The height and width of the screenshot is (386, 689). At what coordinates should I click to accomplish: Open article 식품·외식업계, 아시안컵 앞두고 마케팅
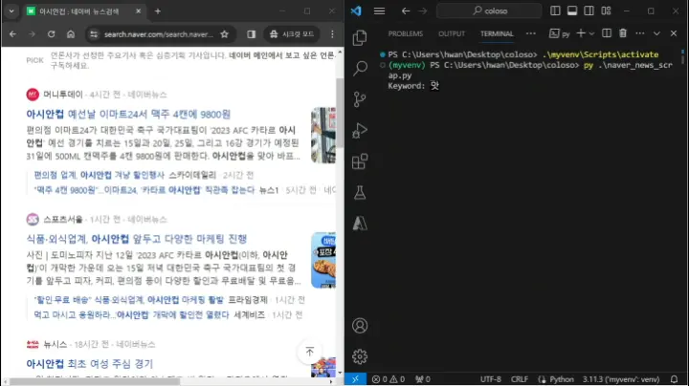point(137,239)
